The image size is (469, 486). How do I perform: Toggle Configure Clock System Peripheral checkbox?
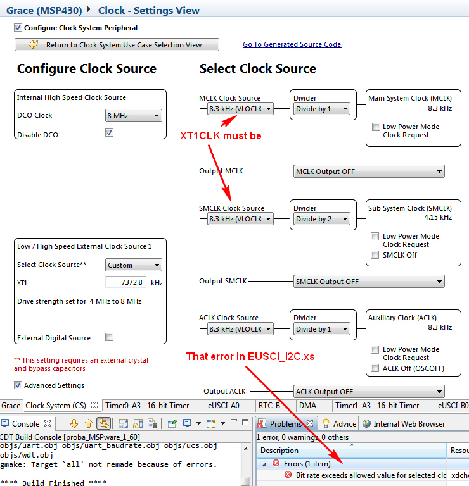18,28
